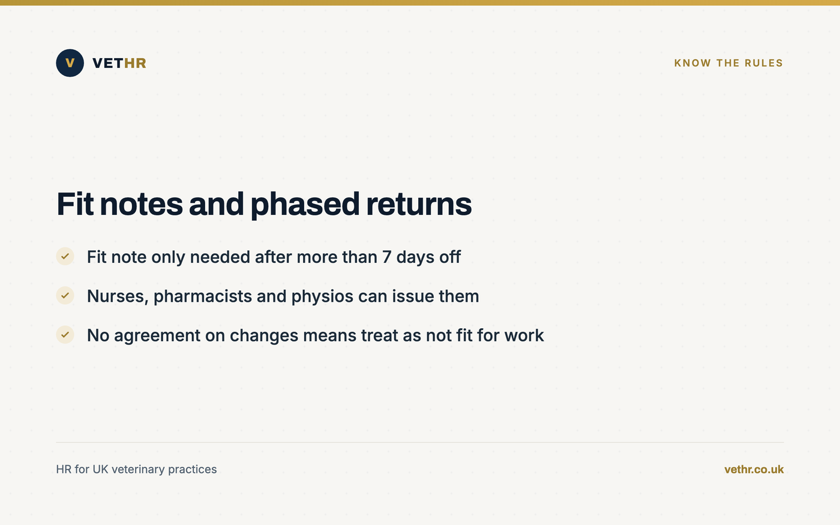Click the checkmark beside the 7 days bullet

pos(65,256)
